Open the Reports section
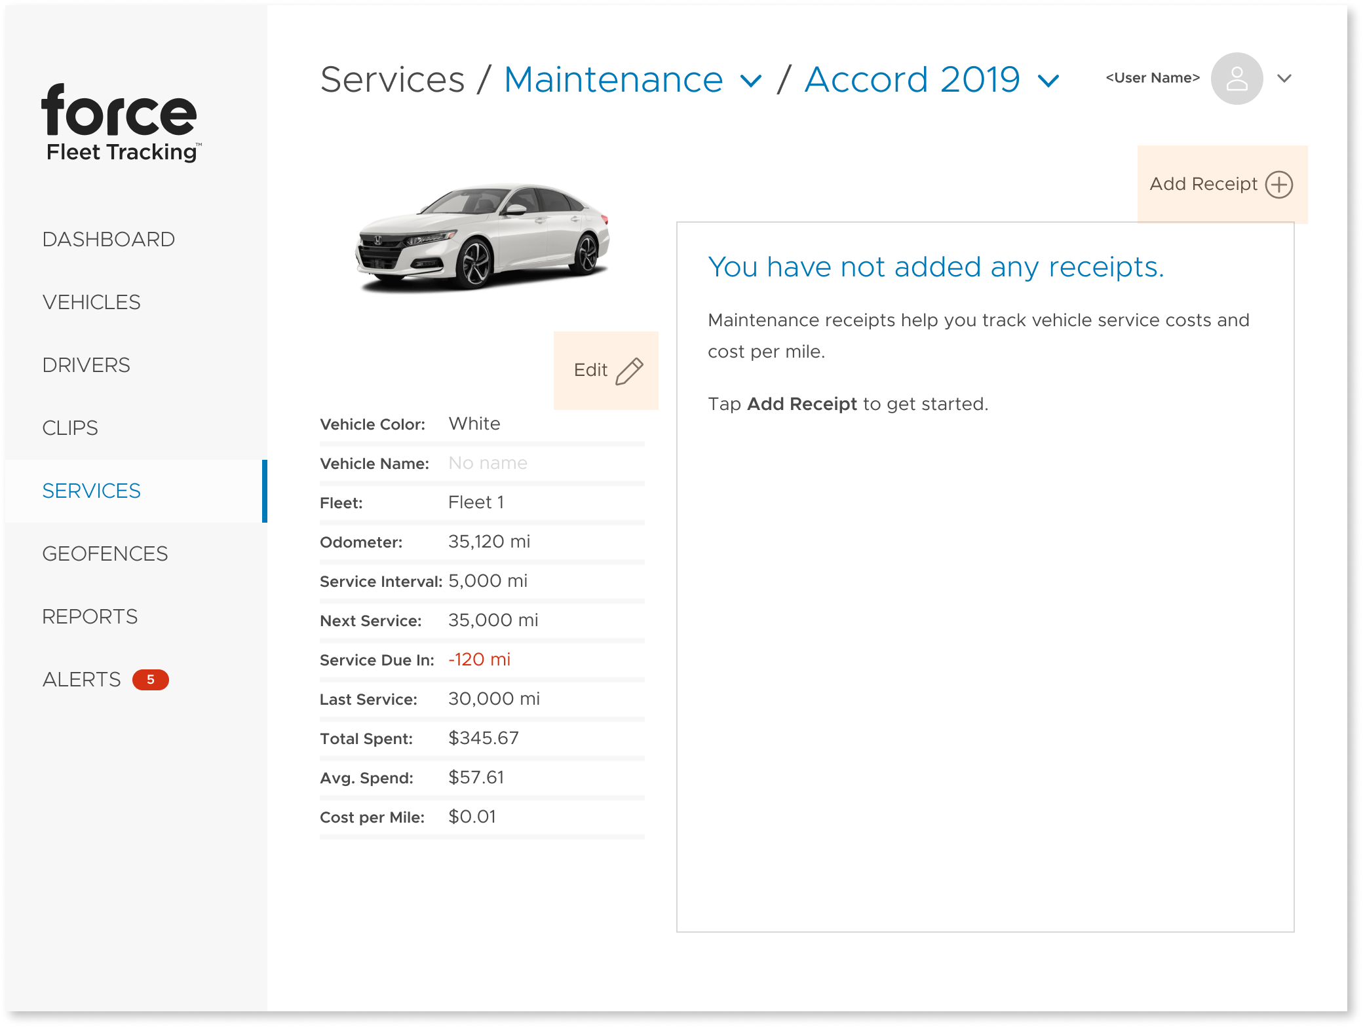This screenshot has height=1027, width=1363. coord(90,616)
